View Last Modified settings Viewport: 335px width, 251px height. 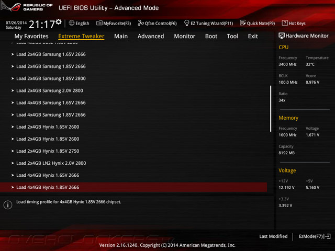[x=273, y=236]
